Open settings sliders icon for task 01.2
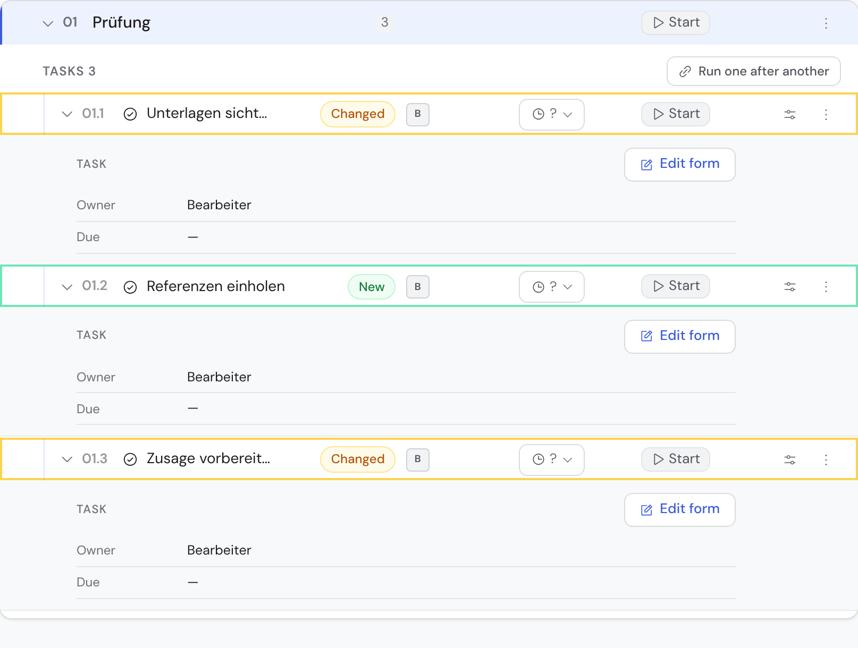 click(x=790, y=287)
